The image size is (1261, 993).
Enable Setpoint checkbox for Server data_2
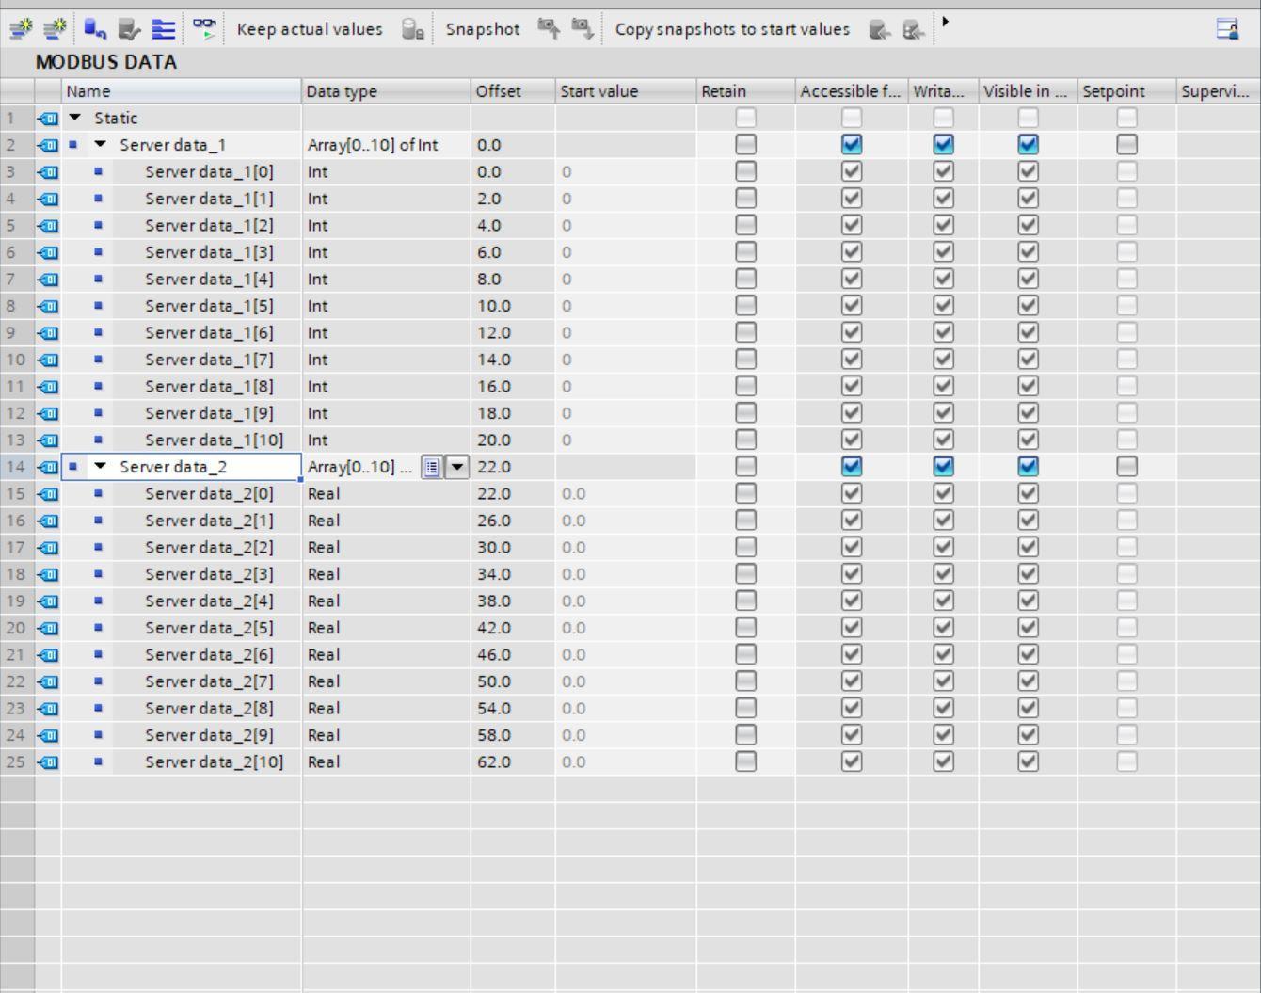(1126, 467)
